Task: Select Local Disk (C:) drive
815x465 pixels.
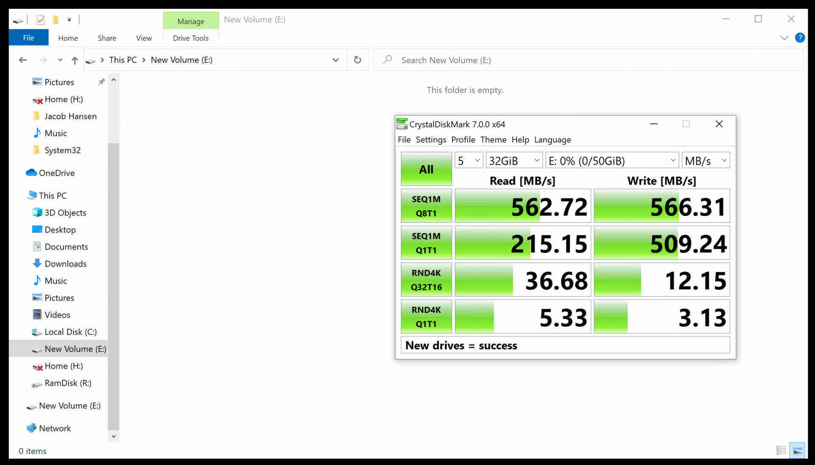Action: pyautogui.click(x=70, y=332)
